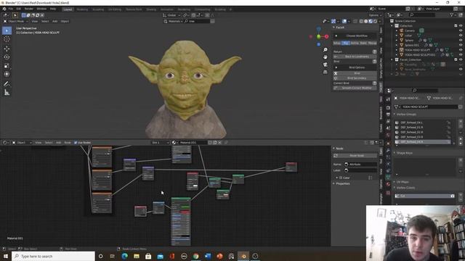
Task: Hide the collar object via eye icon
Action: coord(461,36)
